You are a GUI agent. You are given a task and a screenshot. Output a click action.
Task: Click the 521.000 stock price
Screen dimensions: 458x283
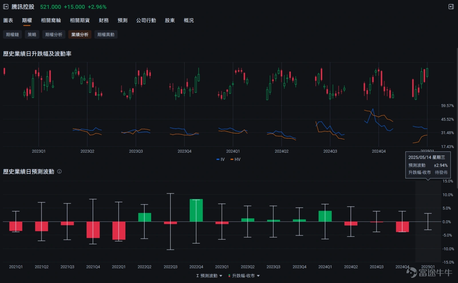pyautogui.click(x=51, y=7)
